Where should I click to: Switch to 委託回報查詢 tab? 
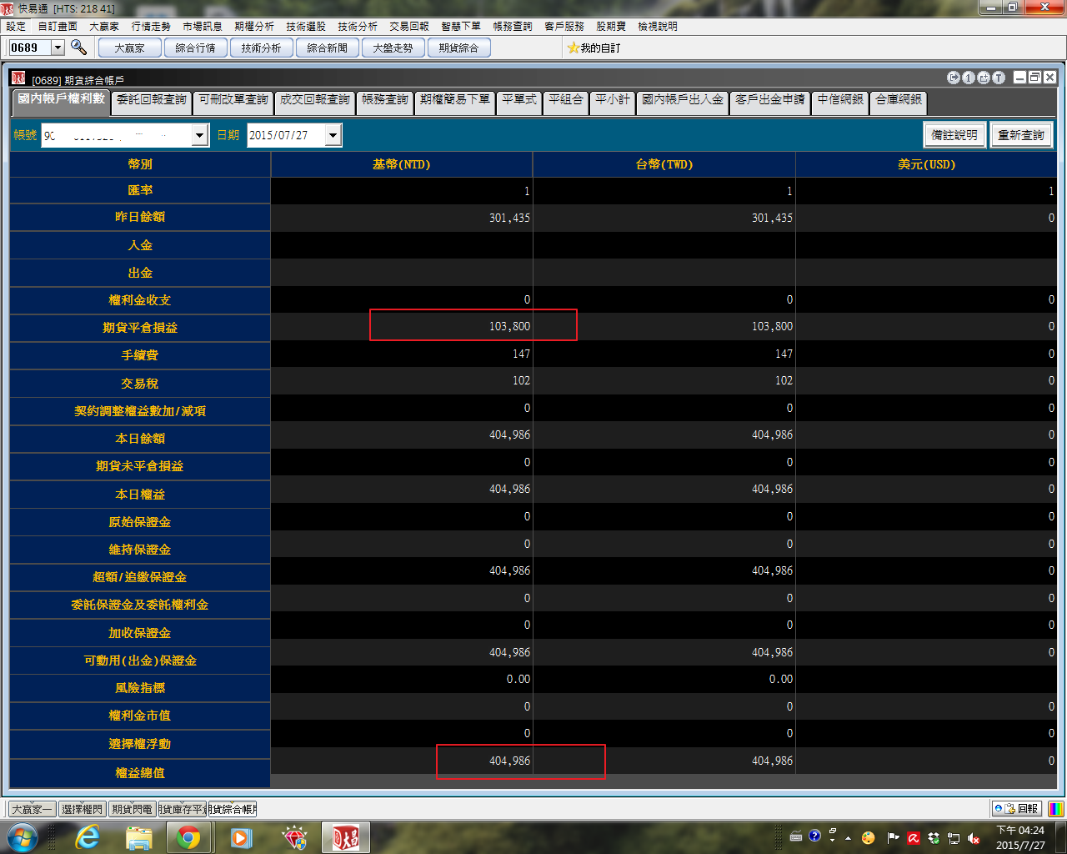coord(152,100)
